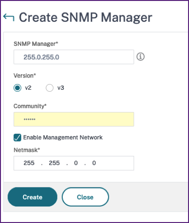Uncheck Enable Management Network checkbox

pos(17,137)
